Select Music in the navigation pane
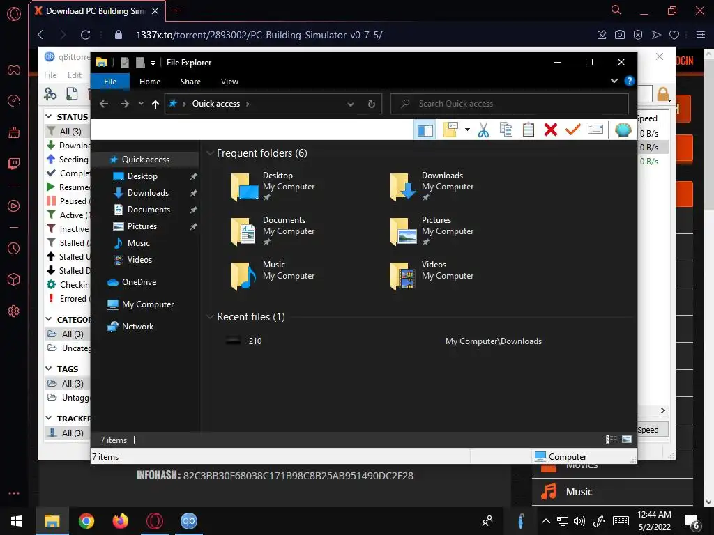 coord(139,243)
